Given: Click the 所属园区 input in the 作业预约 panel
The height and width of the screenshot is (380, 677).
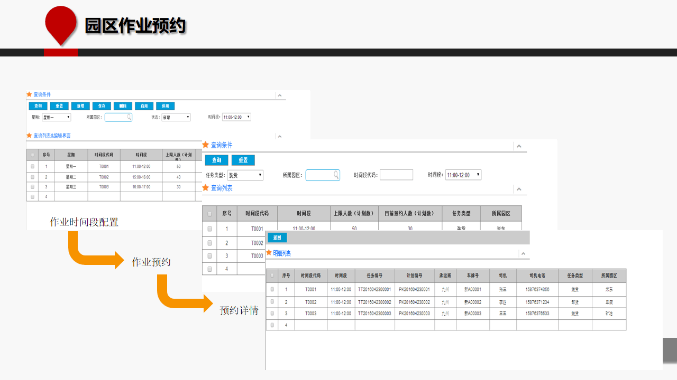Looking at the screenshot, I should [323, 175].
